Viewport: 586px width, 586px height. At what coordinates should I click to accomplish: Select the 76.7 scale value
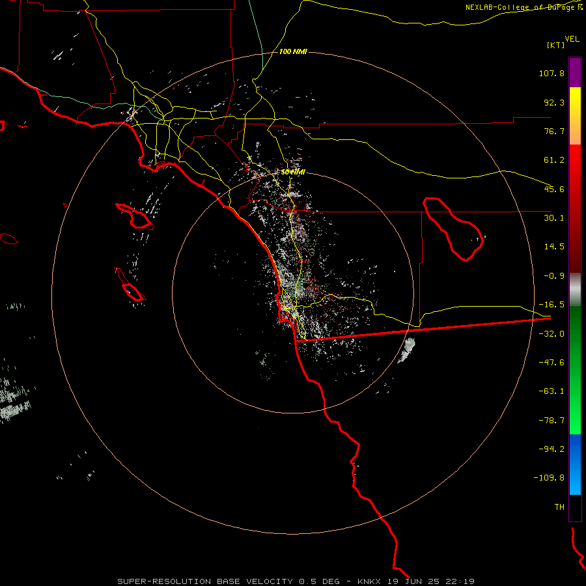click(554, 131)
